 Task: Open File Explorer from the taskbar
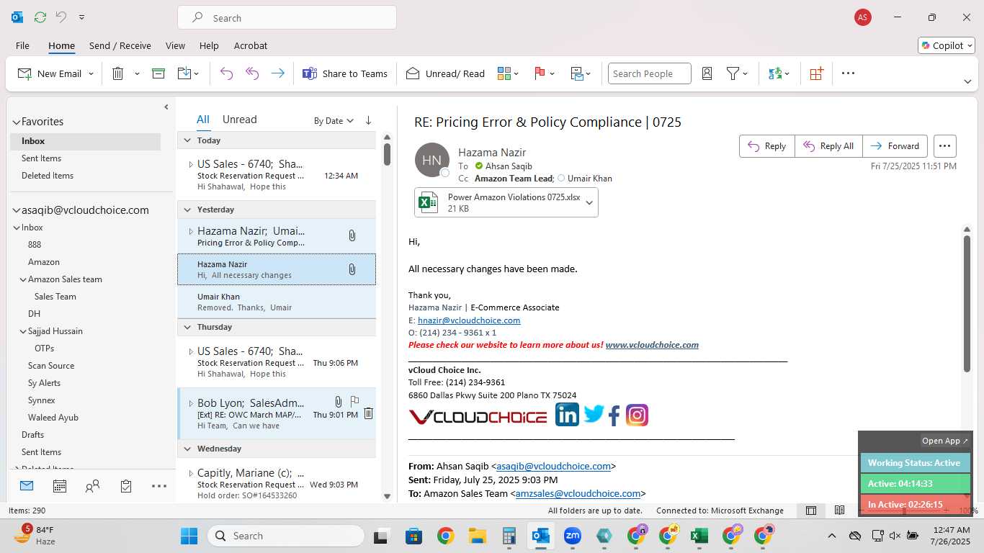pos(477,536)
